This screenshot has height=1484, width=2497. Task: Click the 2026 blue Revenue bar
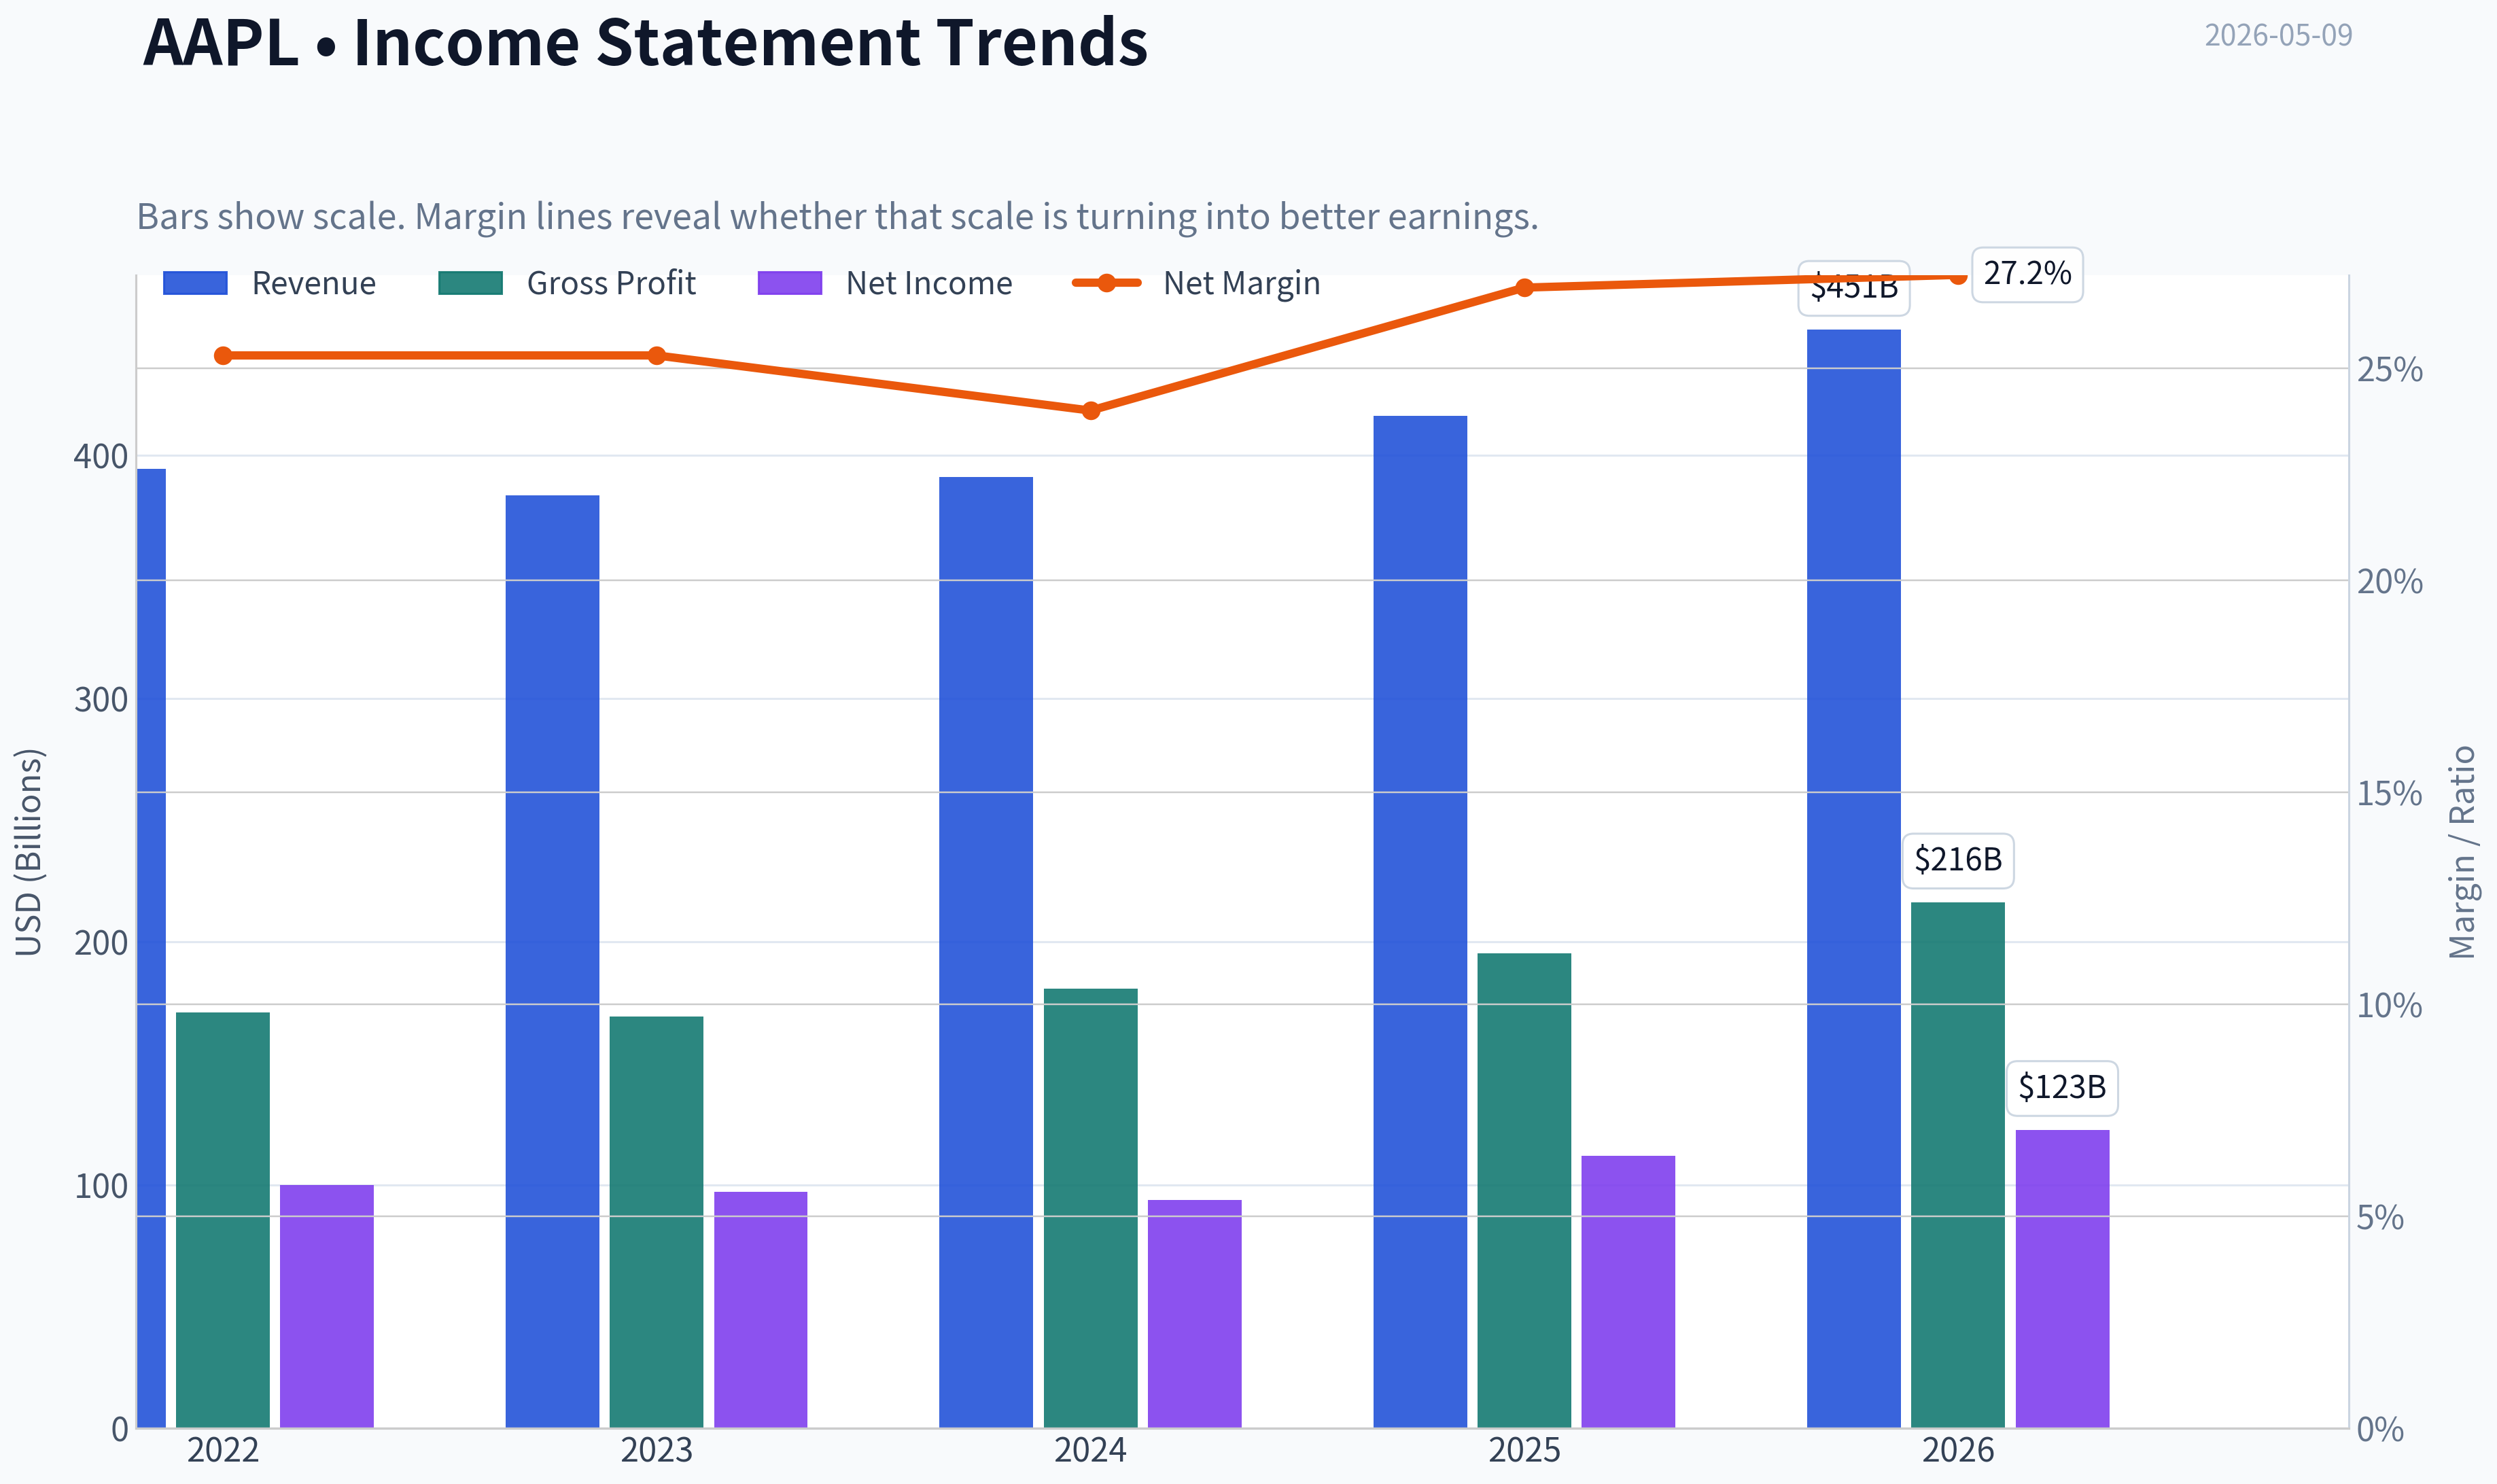pyautogui.click(x=1854, y=878)
